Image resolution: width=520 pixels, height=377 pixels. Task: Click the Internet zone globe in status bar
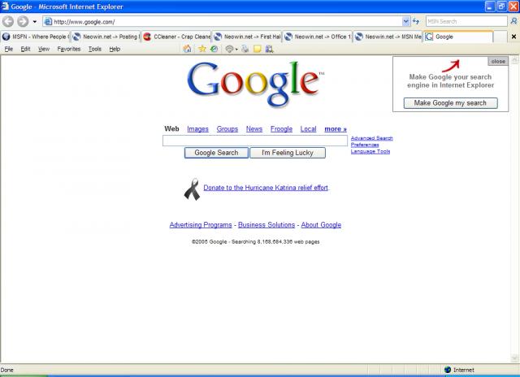click(x=448, y=370)
